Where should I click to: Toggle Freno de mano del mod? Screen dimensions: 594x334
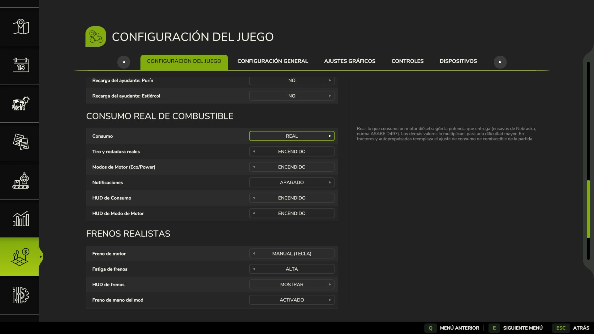click(x=292, y=300)
